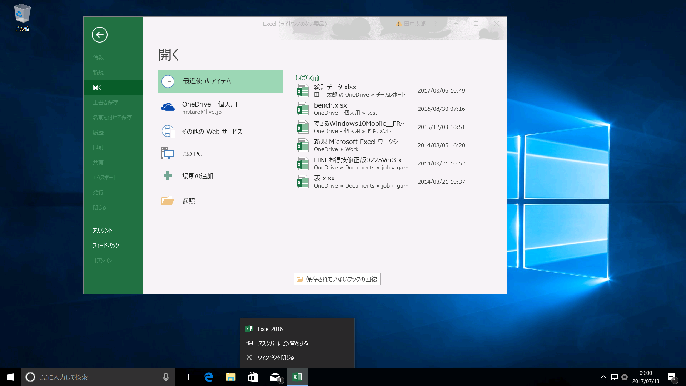Click the tray icon with the X badge

(625, 377)
